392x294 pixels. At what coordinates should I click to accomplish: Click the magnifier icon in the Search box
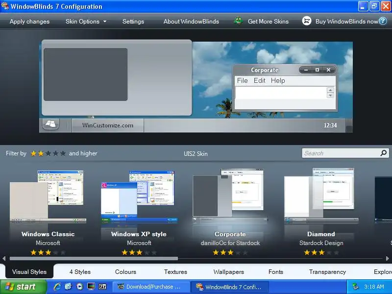coord(383,153)
